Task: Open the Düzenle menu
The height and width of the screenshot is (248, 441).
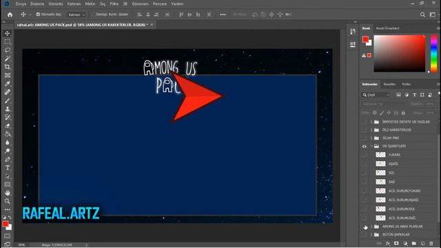Action: 37,4
